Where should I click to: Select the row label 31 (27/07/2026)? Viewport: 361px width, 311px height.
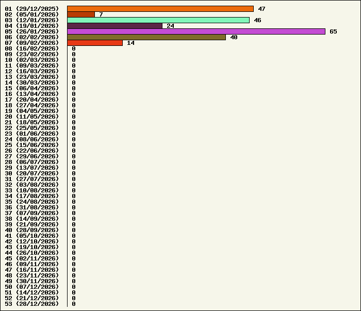pyautogui.click(x=32, y=179)
